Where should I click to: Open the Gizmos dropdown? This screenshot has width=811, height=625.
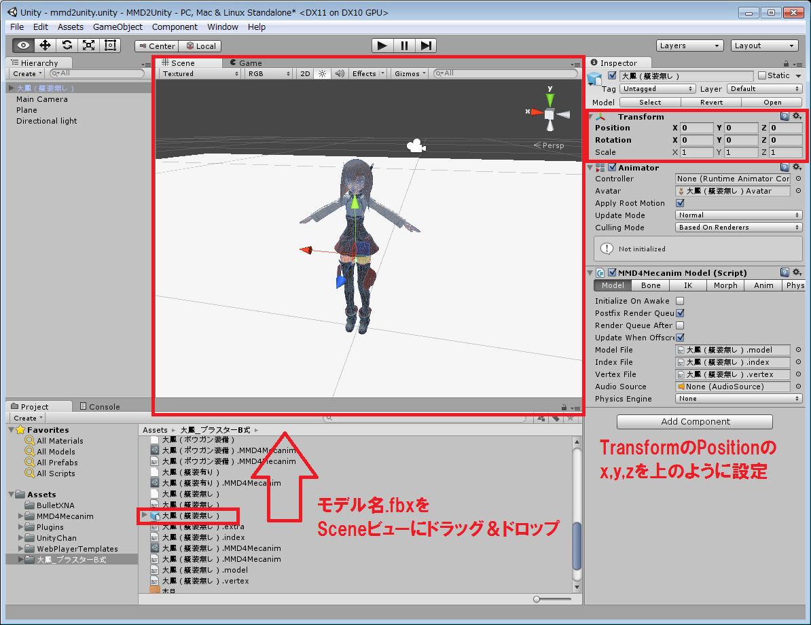(x=410, y=73)
